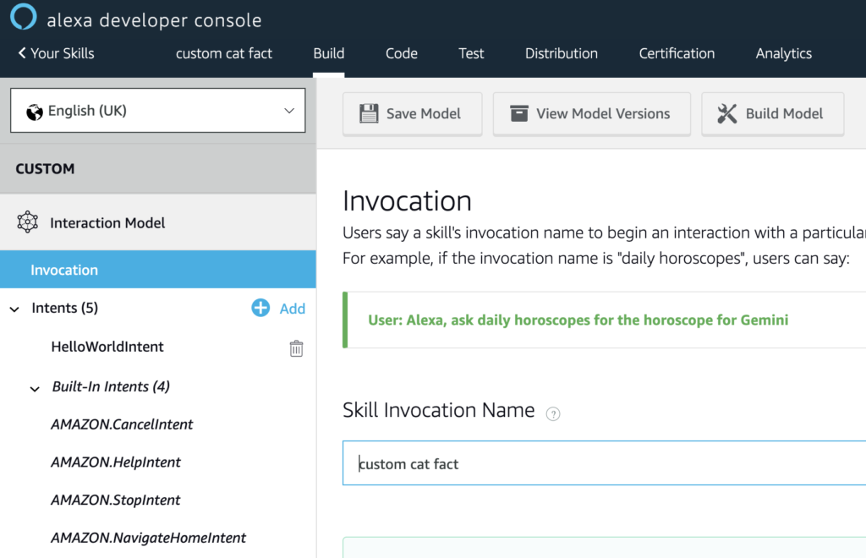
Task: Click the archive box View Model Versions icon
Action: click(518, 113)
